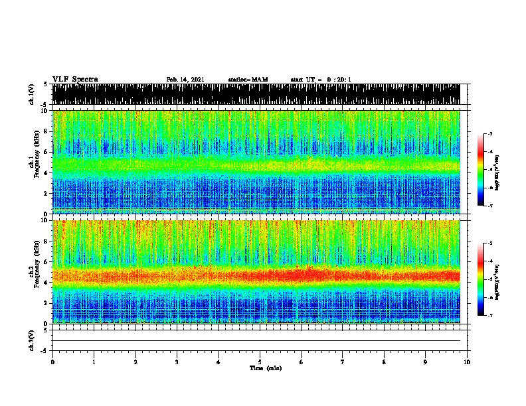Click the "ch.1(V)" waveform axis label
526x406 pixels.
point(32,94)
